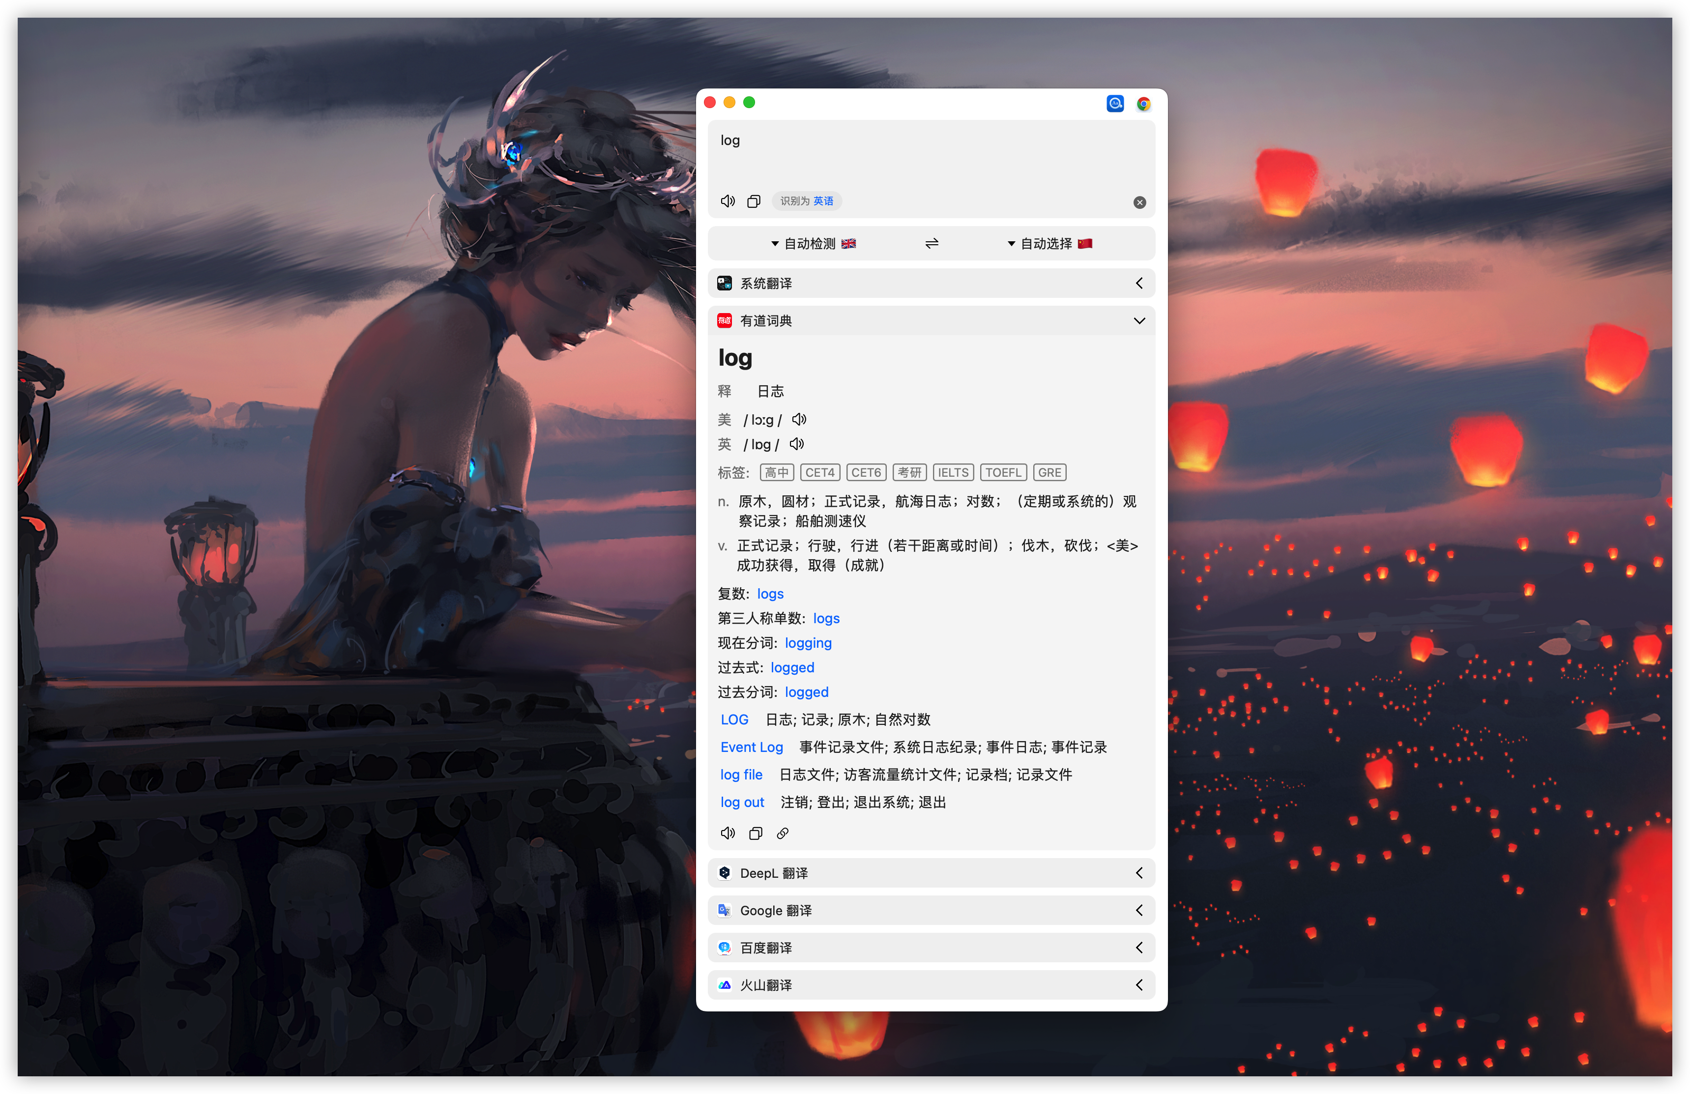This screenshot has width=1690, height=1094.
Task: Copy the input text
Action: [754, 202]
